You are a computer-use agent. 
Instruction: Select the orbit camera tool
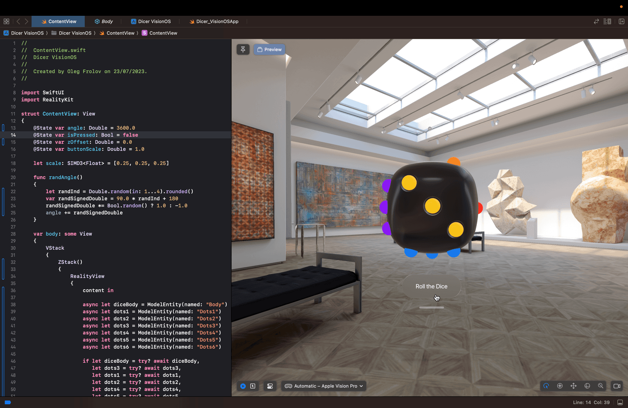[560, 386]
